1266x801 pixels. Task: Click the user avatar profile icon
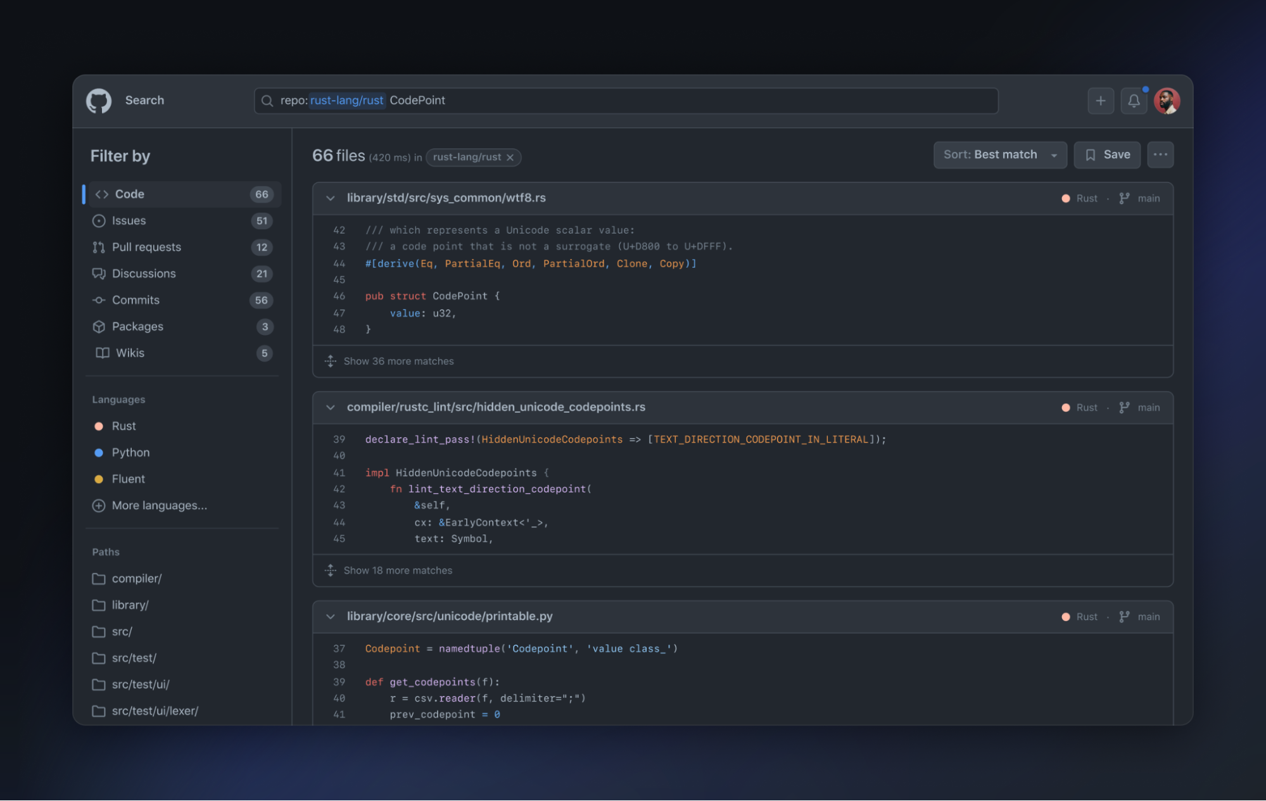(x=1167, y=99)
